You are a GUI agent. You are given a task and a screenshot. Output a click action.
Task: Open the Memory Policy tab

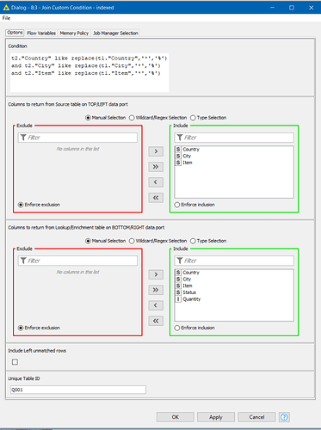pos(74,34)
